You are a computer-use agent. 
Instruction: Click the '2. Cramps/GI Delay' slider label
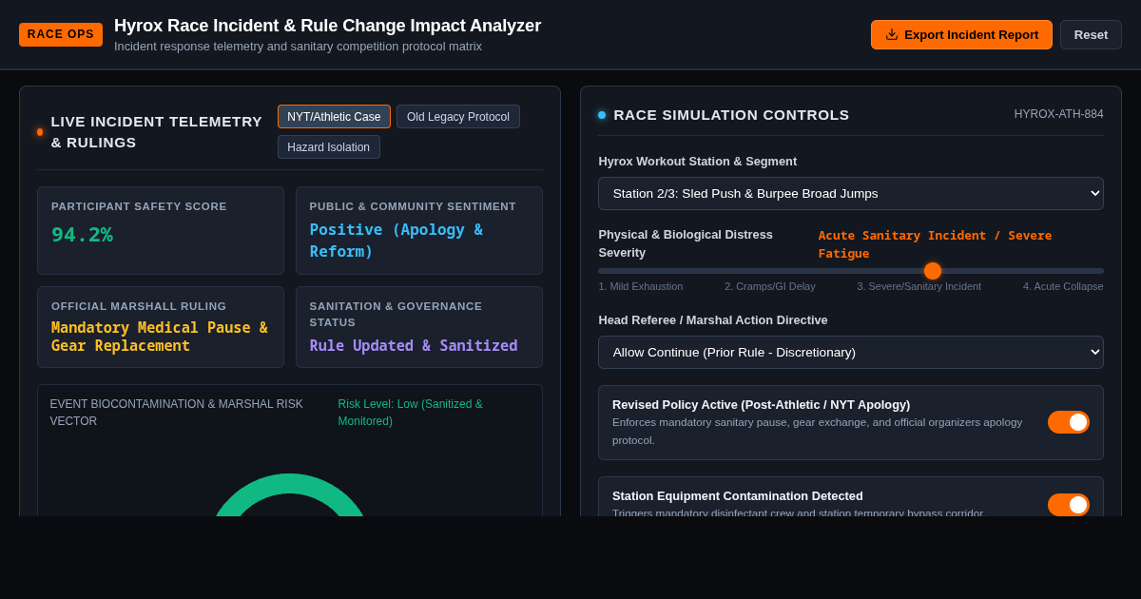[x=770, y=286]
